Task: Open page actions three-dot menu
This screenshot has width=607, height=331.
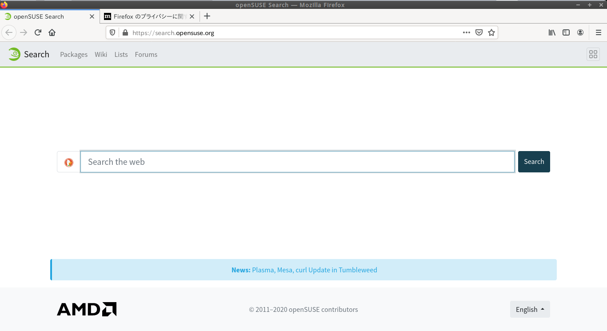Action: [467, 32]
